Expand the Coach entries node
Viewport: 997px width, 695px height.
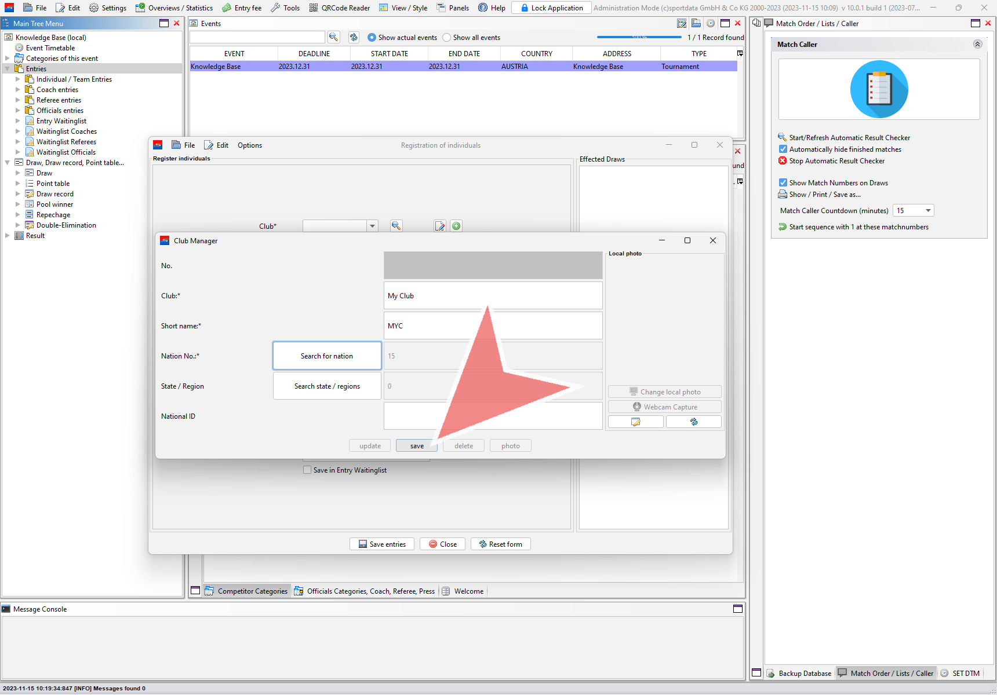pyautogui.click(x=17, y=89)
